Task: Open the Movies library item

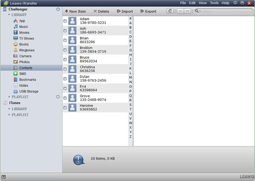Action: [21, 33]
